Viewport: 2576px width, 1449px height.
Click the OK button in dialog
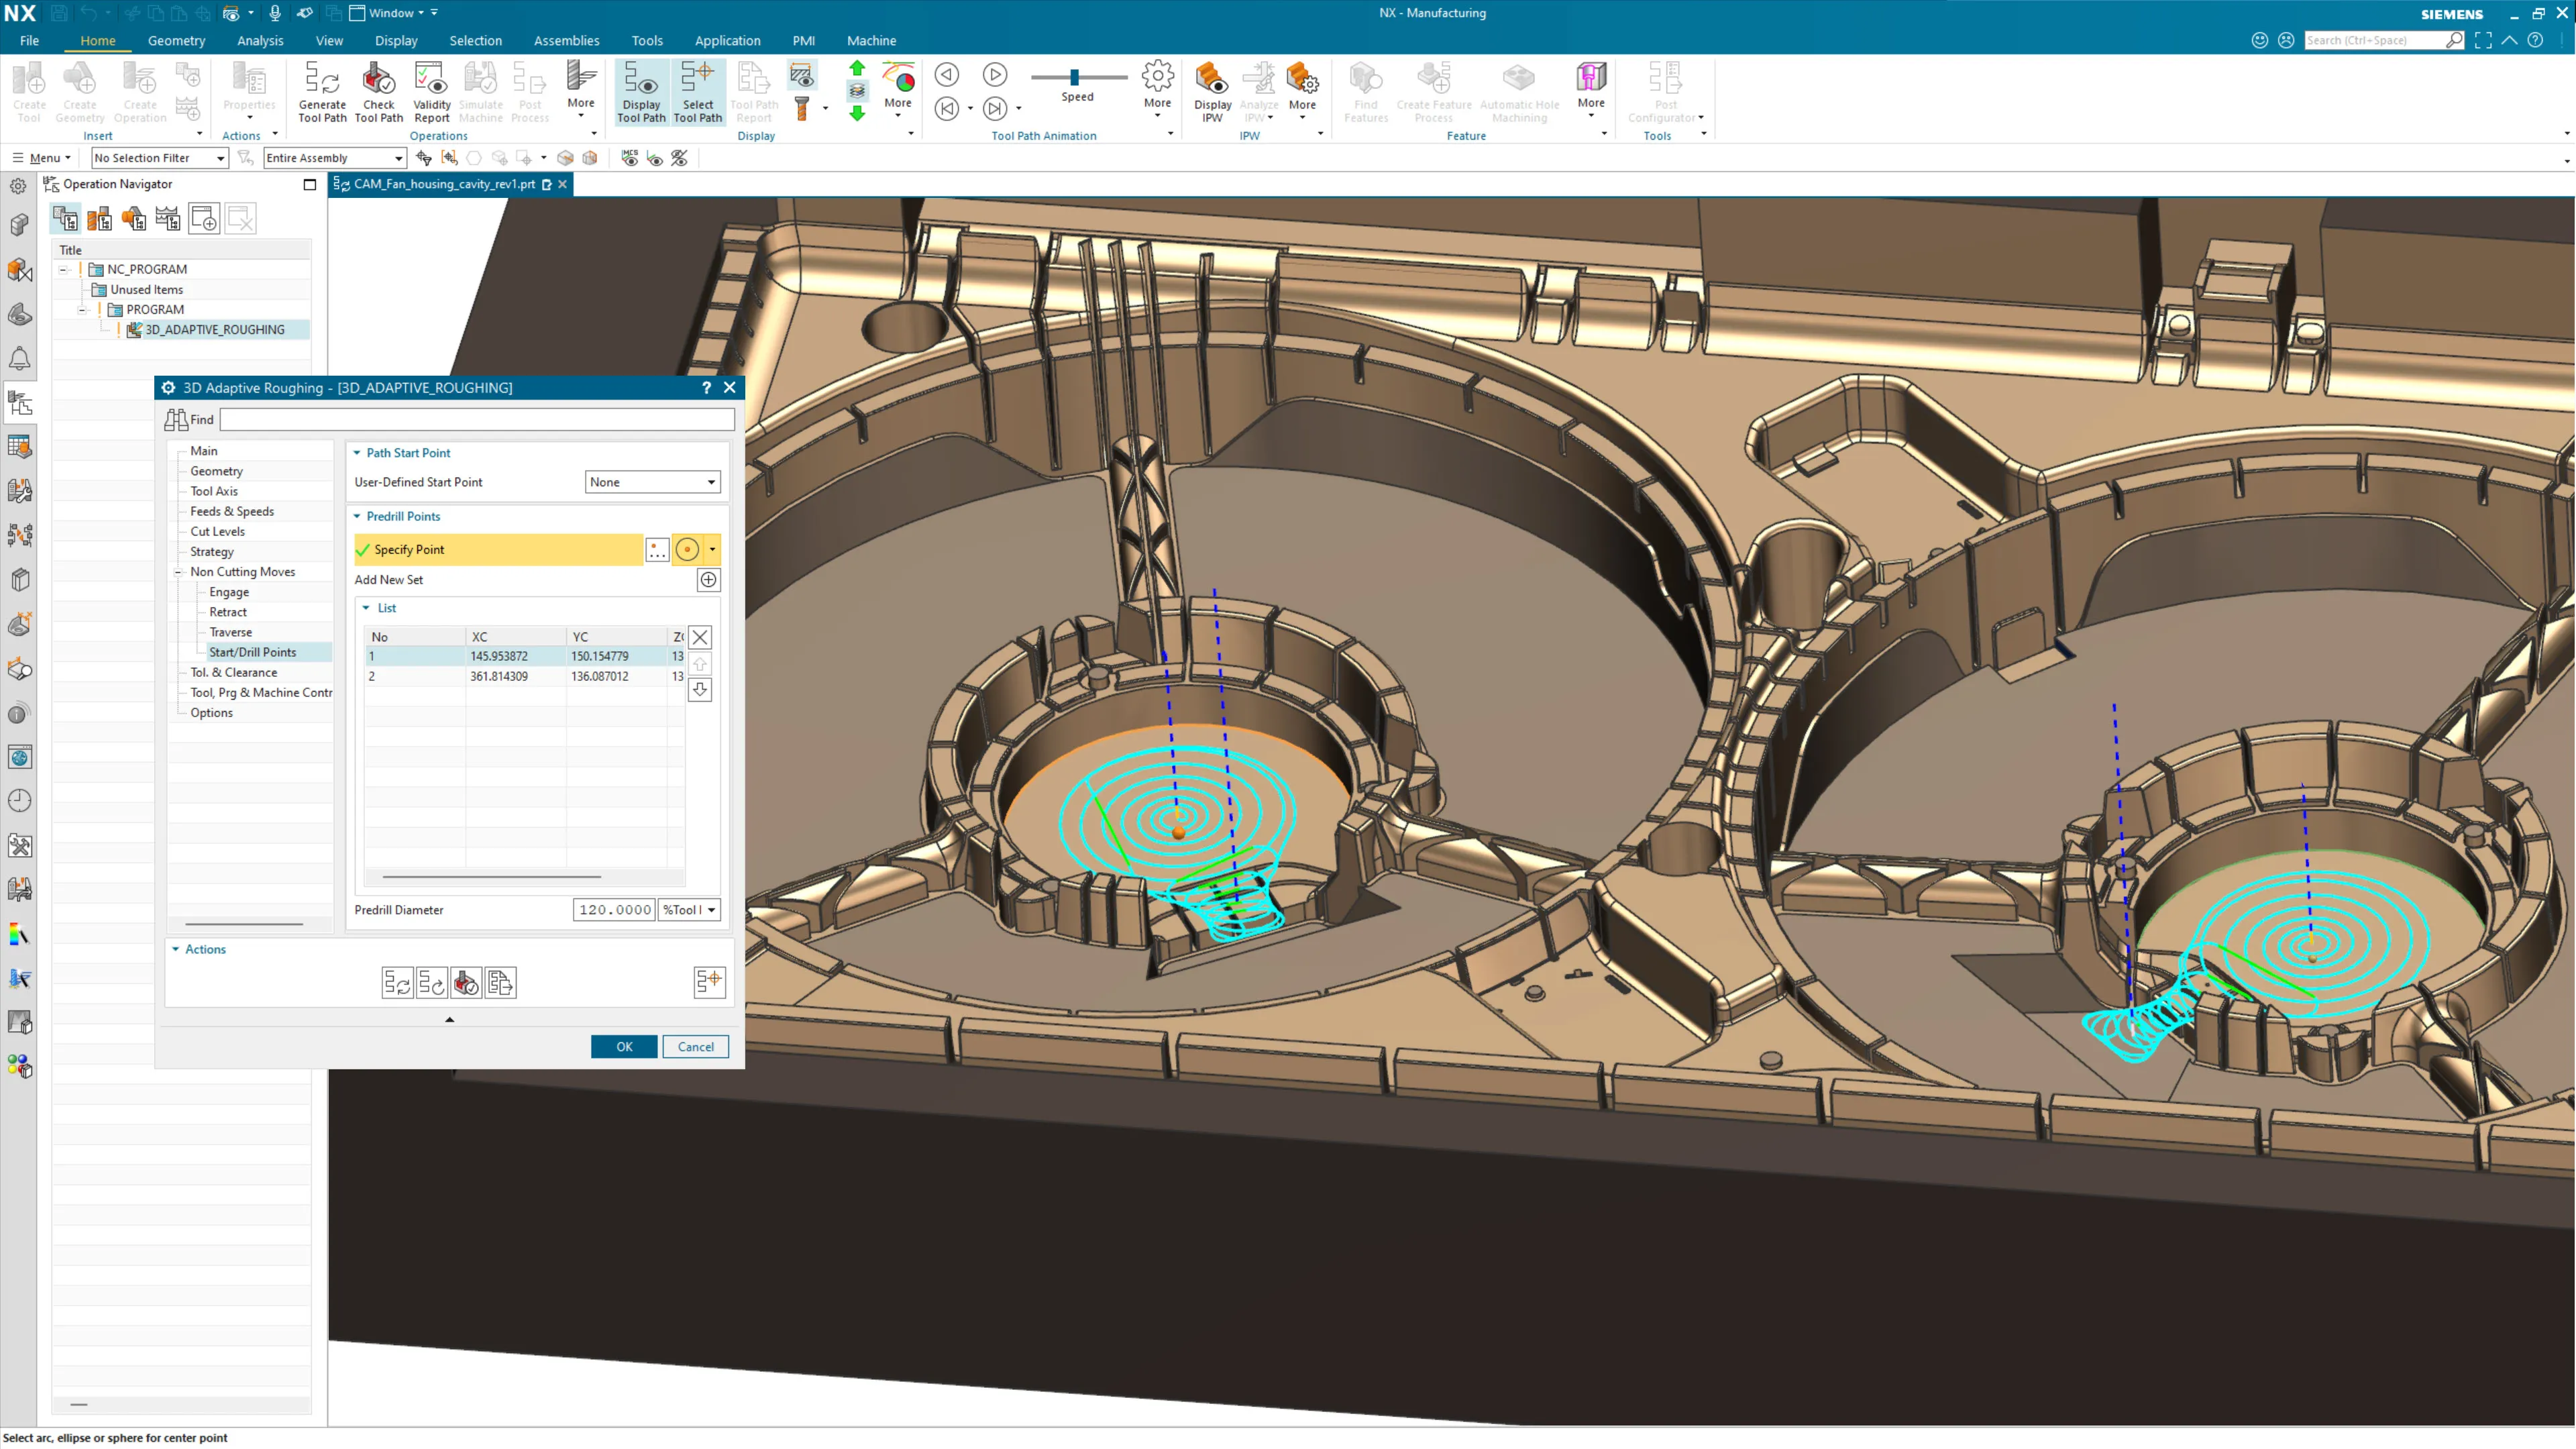(x=623, y=1046)
